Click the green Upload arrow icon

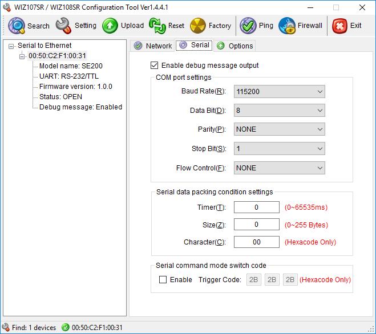coord(110,26)
